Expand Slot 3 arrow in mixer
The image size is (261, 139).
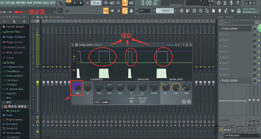click(x=220, y=40)
